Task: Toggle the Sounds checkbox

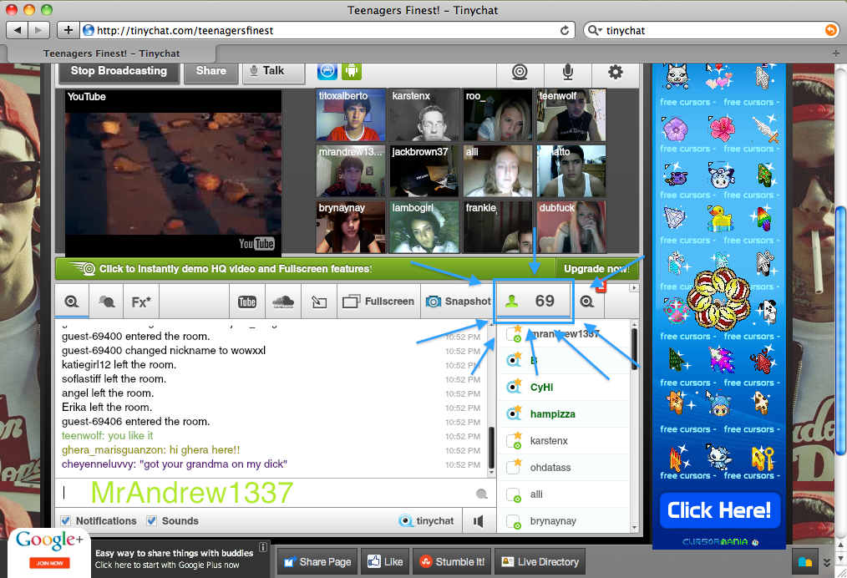Action: tap(152, 520)
